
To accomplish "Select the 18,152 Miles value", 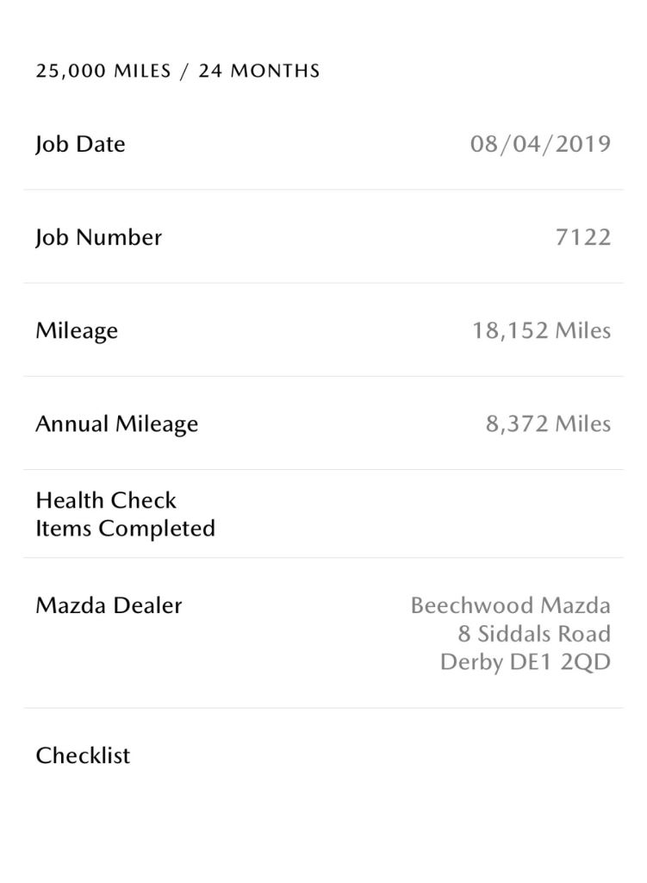I will [x=541, y=330].
